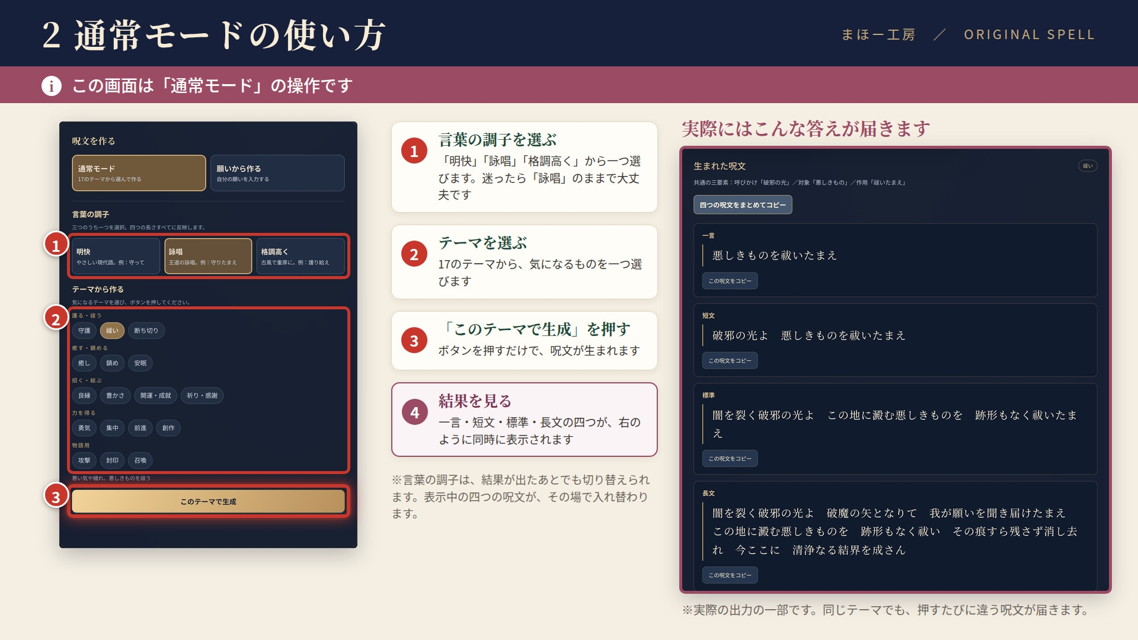Choose the 守護 theme chip
The width and height of the screenshot is (1138, 640).
(x=84, y=331)
